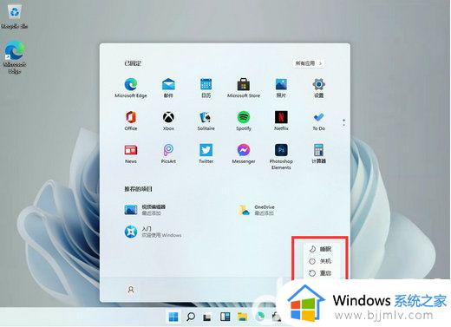Open Microsoft Edge in the pinned apps
Screen dimensions: 451x327
click(x=131, y=88)
